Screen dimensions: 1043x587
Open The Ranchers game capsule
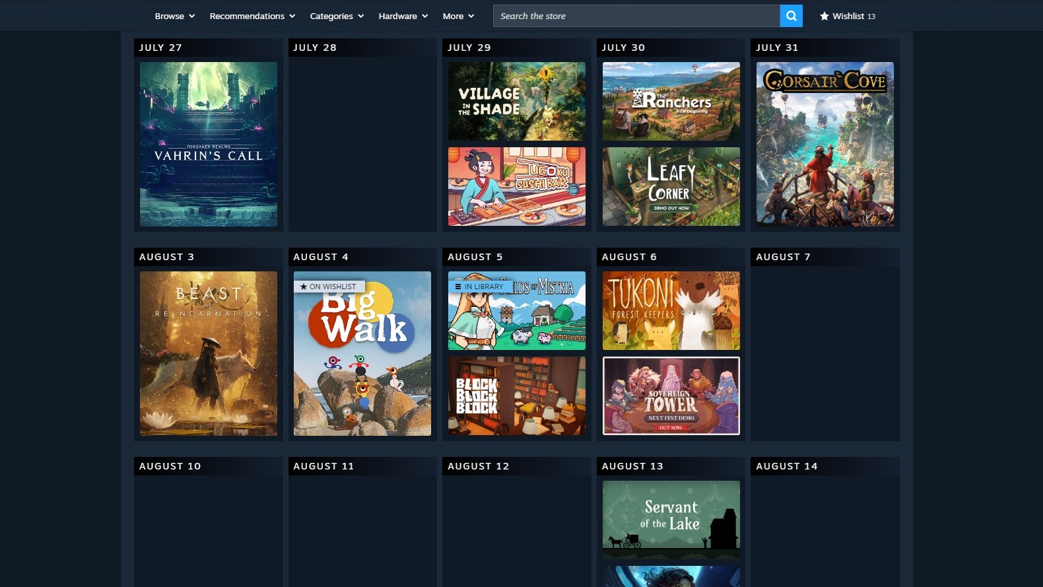point(671,101)
